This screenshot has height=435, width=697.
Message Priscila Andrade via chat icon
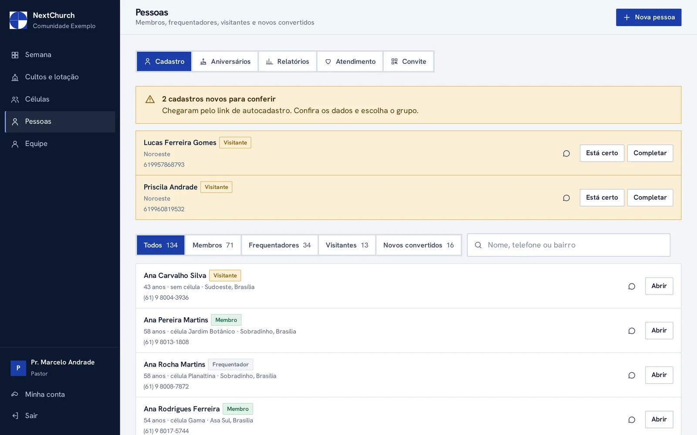(x=566, y=197)
